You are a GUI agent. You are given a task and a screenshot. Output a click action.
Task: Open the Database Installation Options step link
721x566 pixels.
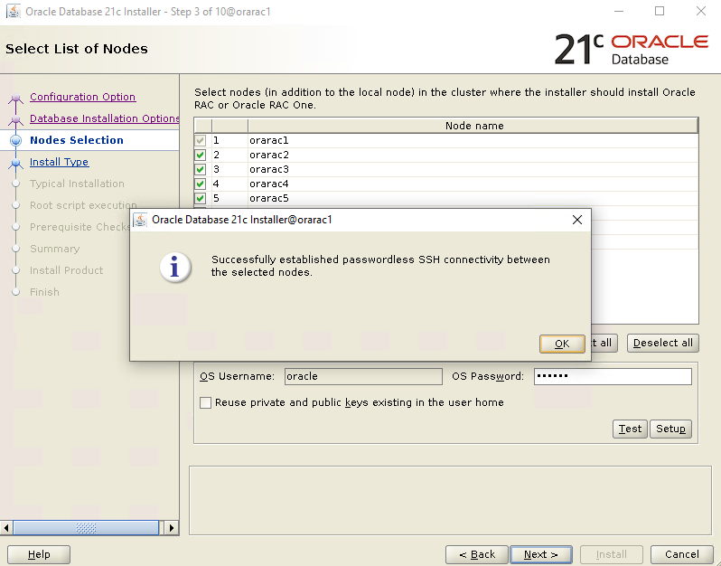pos(105,118)
